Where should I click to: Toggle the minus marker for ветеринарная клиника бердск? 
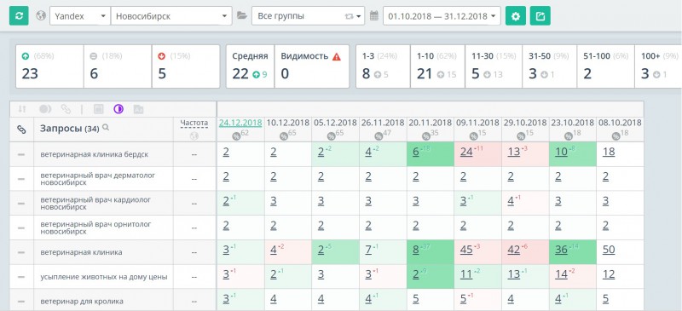(21, 154)
